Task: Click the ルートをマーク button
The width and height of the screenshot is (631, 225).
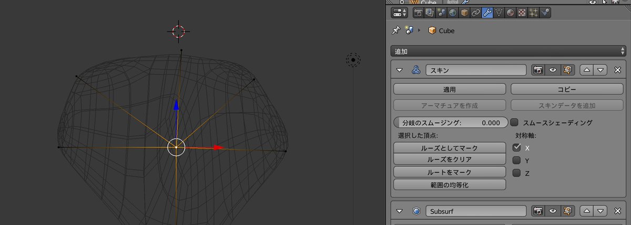Action: [450, 172]
